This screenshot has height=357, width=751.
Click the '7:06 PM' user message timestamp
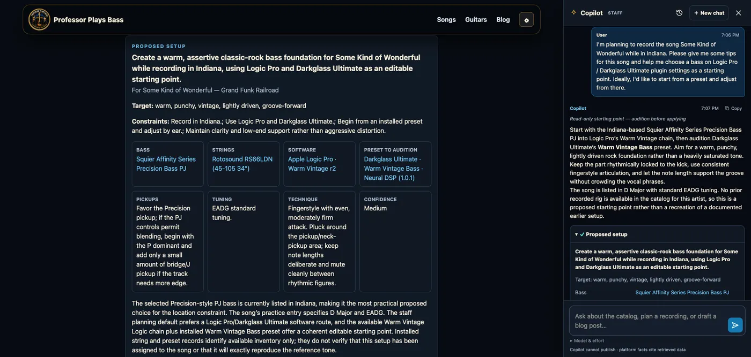[730, 35]
